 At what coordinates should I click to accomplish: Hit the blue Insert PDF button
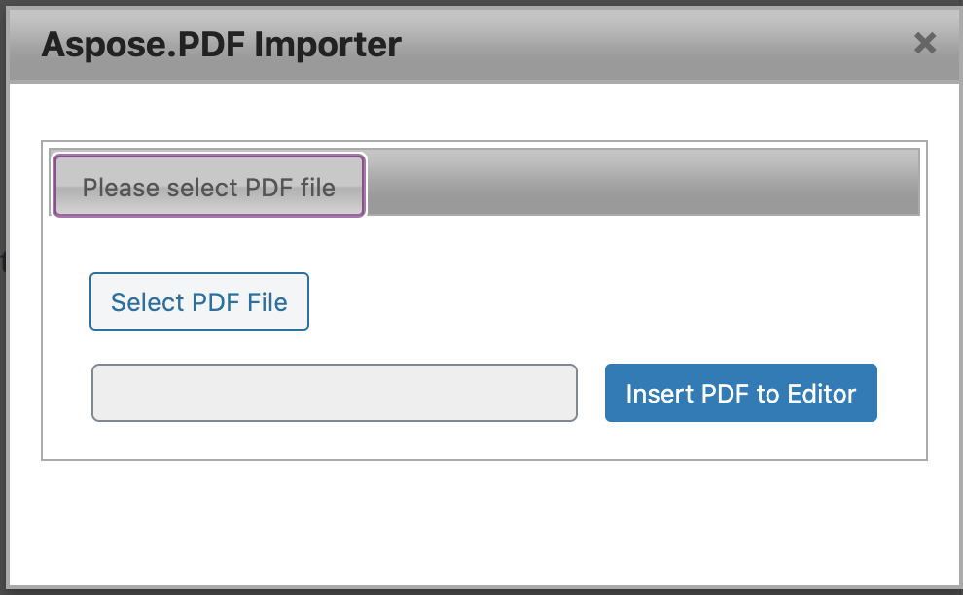click(x=740, y=393)
